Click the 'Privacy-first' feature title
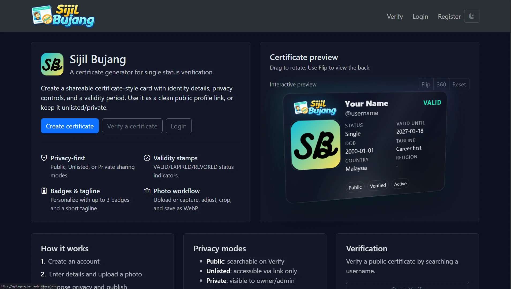 coord(68,158)
